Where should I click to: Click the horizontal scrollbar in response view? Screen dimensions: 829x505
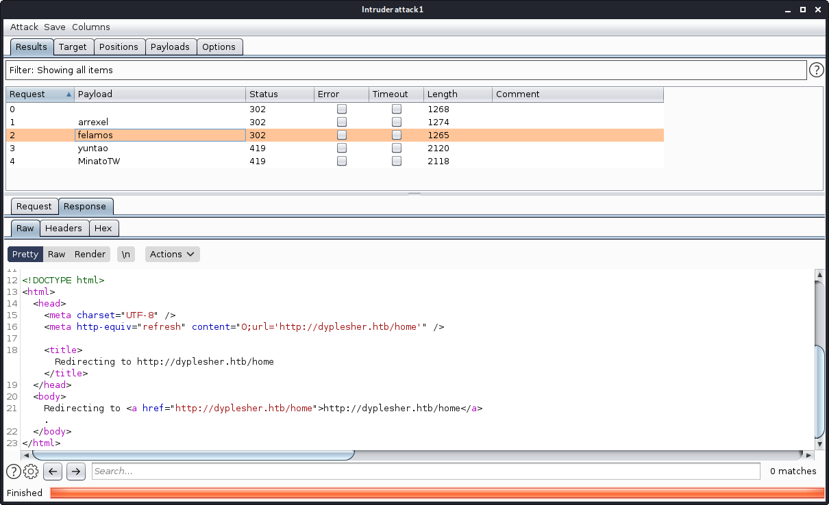click(x=193, y=455)
